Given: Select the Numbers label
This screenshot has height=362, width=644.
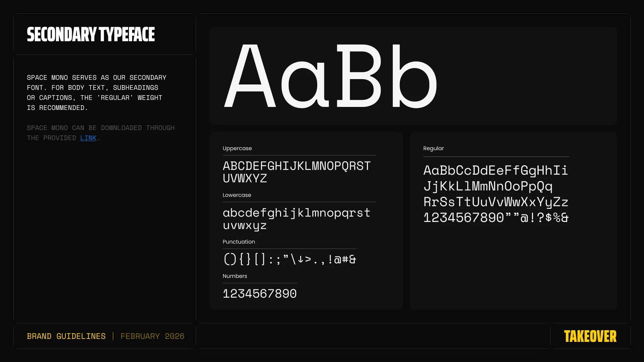Looking at the screenshot, I should (x=235, y=276).
